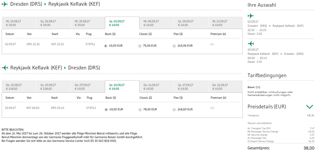Click return flight number ST9713

(91, 108)
